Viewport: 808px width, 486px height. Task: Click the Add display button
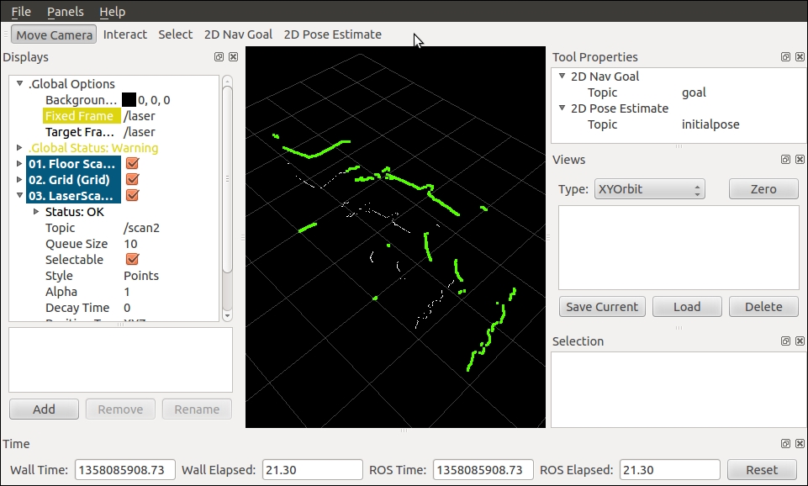coord(44,409)
